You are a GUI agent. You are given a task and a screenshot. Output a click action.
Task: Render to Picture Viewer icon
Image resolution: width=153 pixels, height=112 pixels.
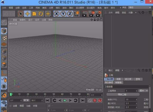[x=92, y=14]
